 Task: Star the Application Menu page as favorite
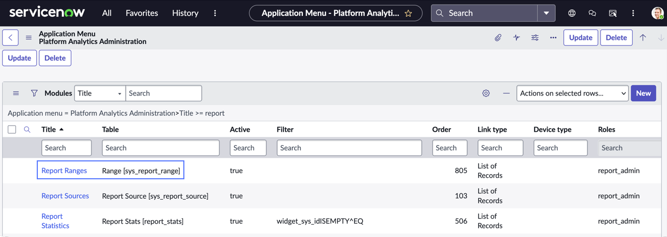pyautogui.click(x=408, y=13)
